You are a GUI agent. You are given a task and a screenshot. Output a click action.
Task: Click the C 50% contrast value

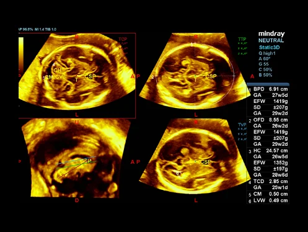click(x=265, y=69)
